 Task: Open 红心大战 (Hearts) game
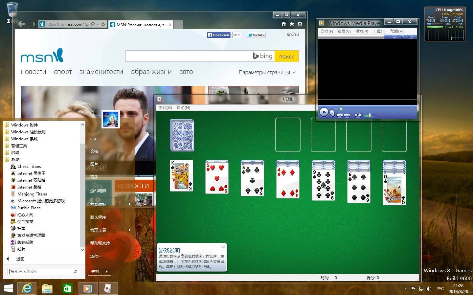22,215
